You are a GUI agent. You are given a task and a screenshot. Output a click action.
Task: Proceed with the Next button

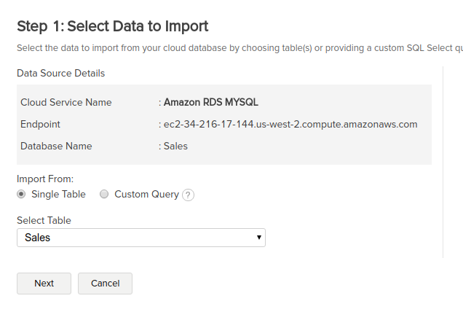[x=44, y=284]
